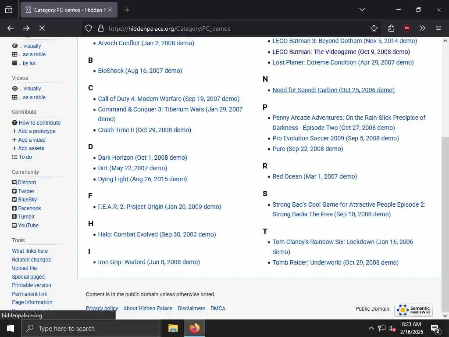Click the Firefox taskbar icon
This screenshot has height=337, width=449.
(x=194, y=328)
